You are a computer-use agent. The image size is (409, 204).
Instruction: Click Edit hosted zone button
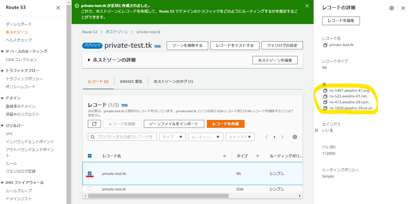[x=275, y=60]
